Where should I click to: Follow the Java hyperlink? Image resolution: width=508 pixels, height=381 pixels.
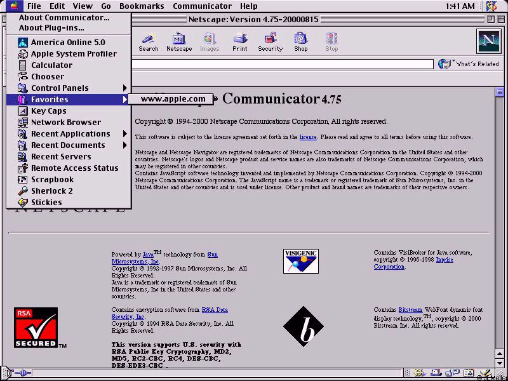pyautogui.click(x=148, y=255)
